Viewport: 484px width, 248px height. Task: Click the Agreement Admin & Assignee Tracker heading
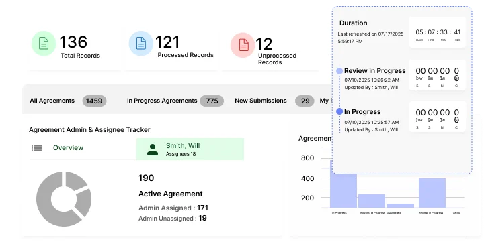click(89, 130)
